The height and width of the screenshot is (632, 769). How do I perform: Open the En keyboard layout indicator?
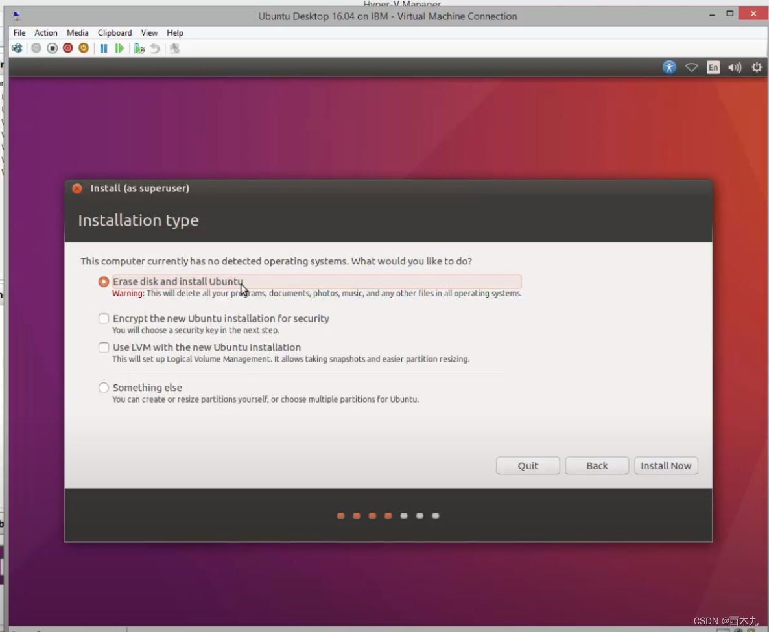point(713,67)
